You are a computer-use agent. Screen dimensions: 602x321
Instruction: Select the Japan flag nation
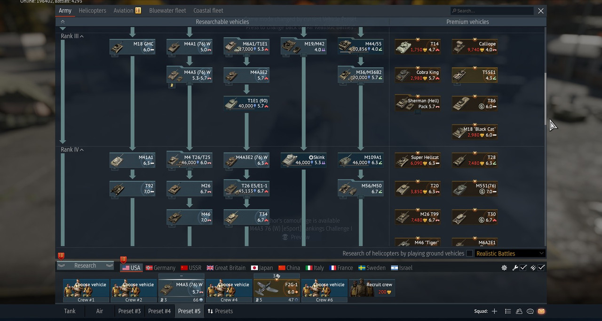point(262,267)
